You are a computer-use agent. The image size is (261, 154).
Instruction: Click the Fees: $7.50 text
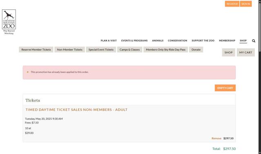pos(32,123)
